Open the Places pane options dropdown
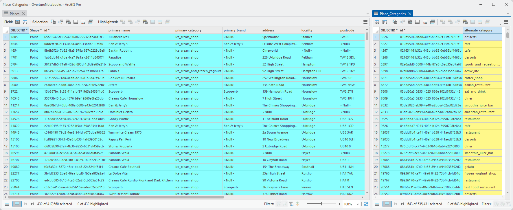 point(367,14)
